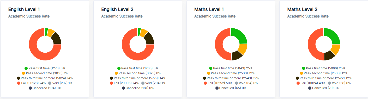The height and width of the screenshot is (99, 368).
Task: Click green dot for Pass first time (5043)
Action: 211,68
